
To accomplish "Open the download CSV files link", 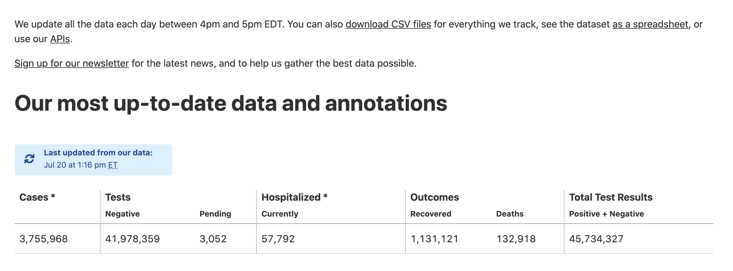I will tap(388, 24).
